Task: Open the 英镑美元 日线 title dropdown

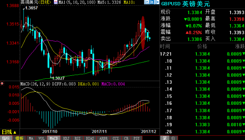Action: click(x=36, y=2)
